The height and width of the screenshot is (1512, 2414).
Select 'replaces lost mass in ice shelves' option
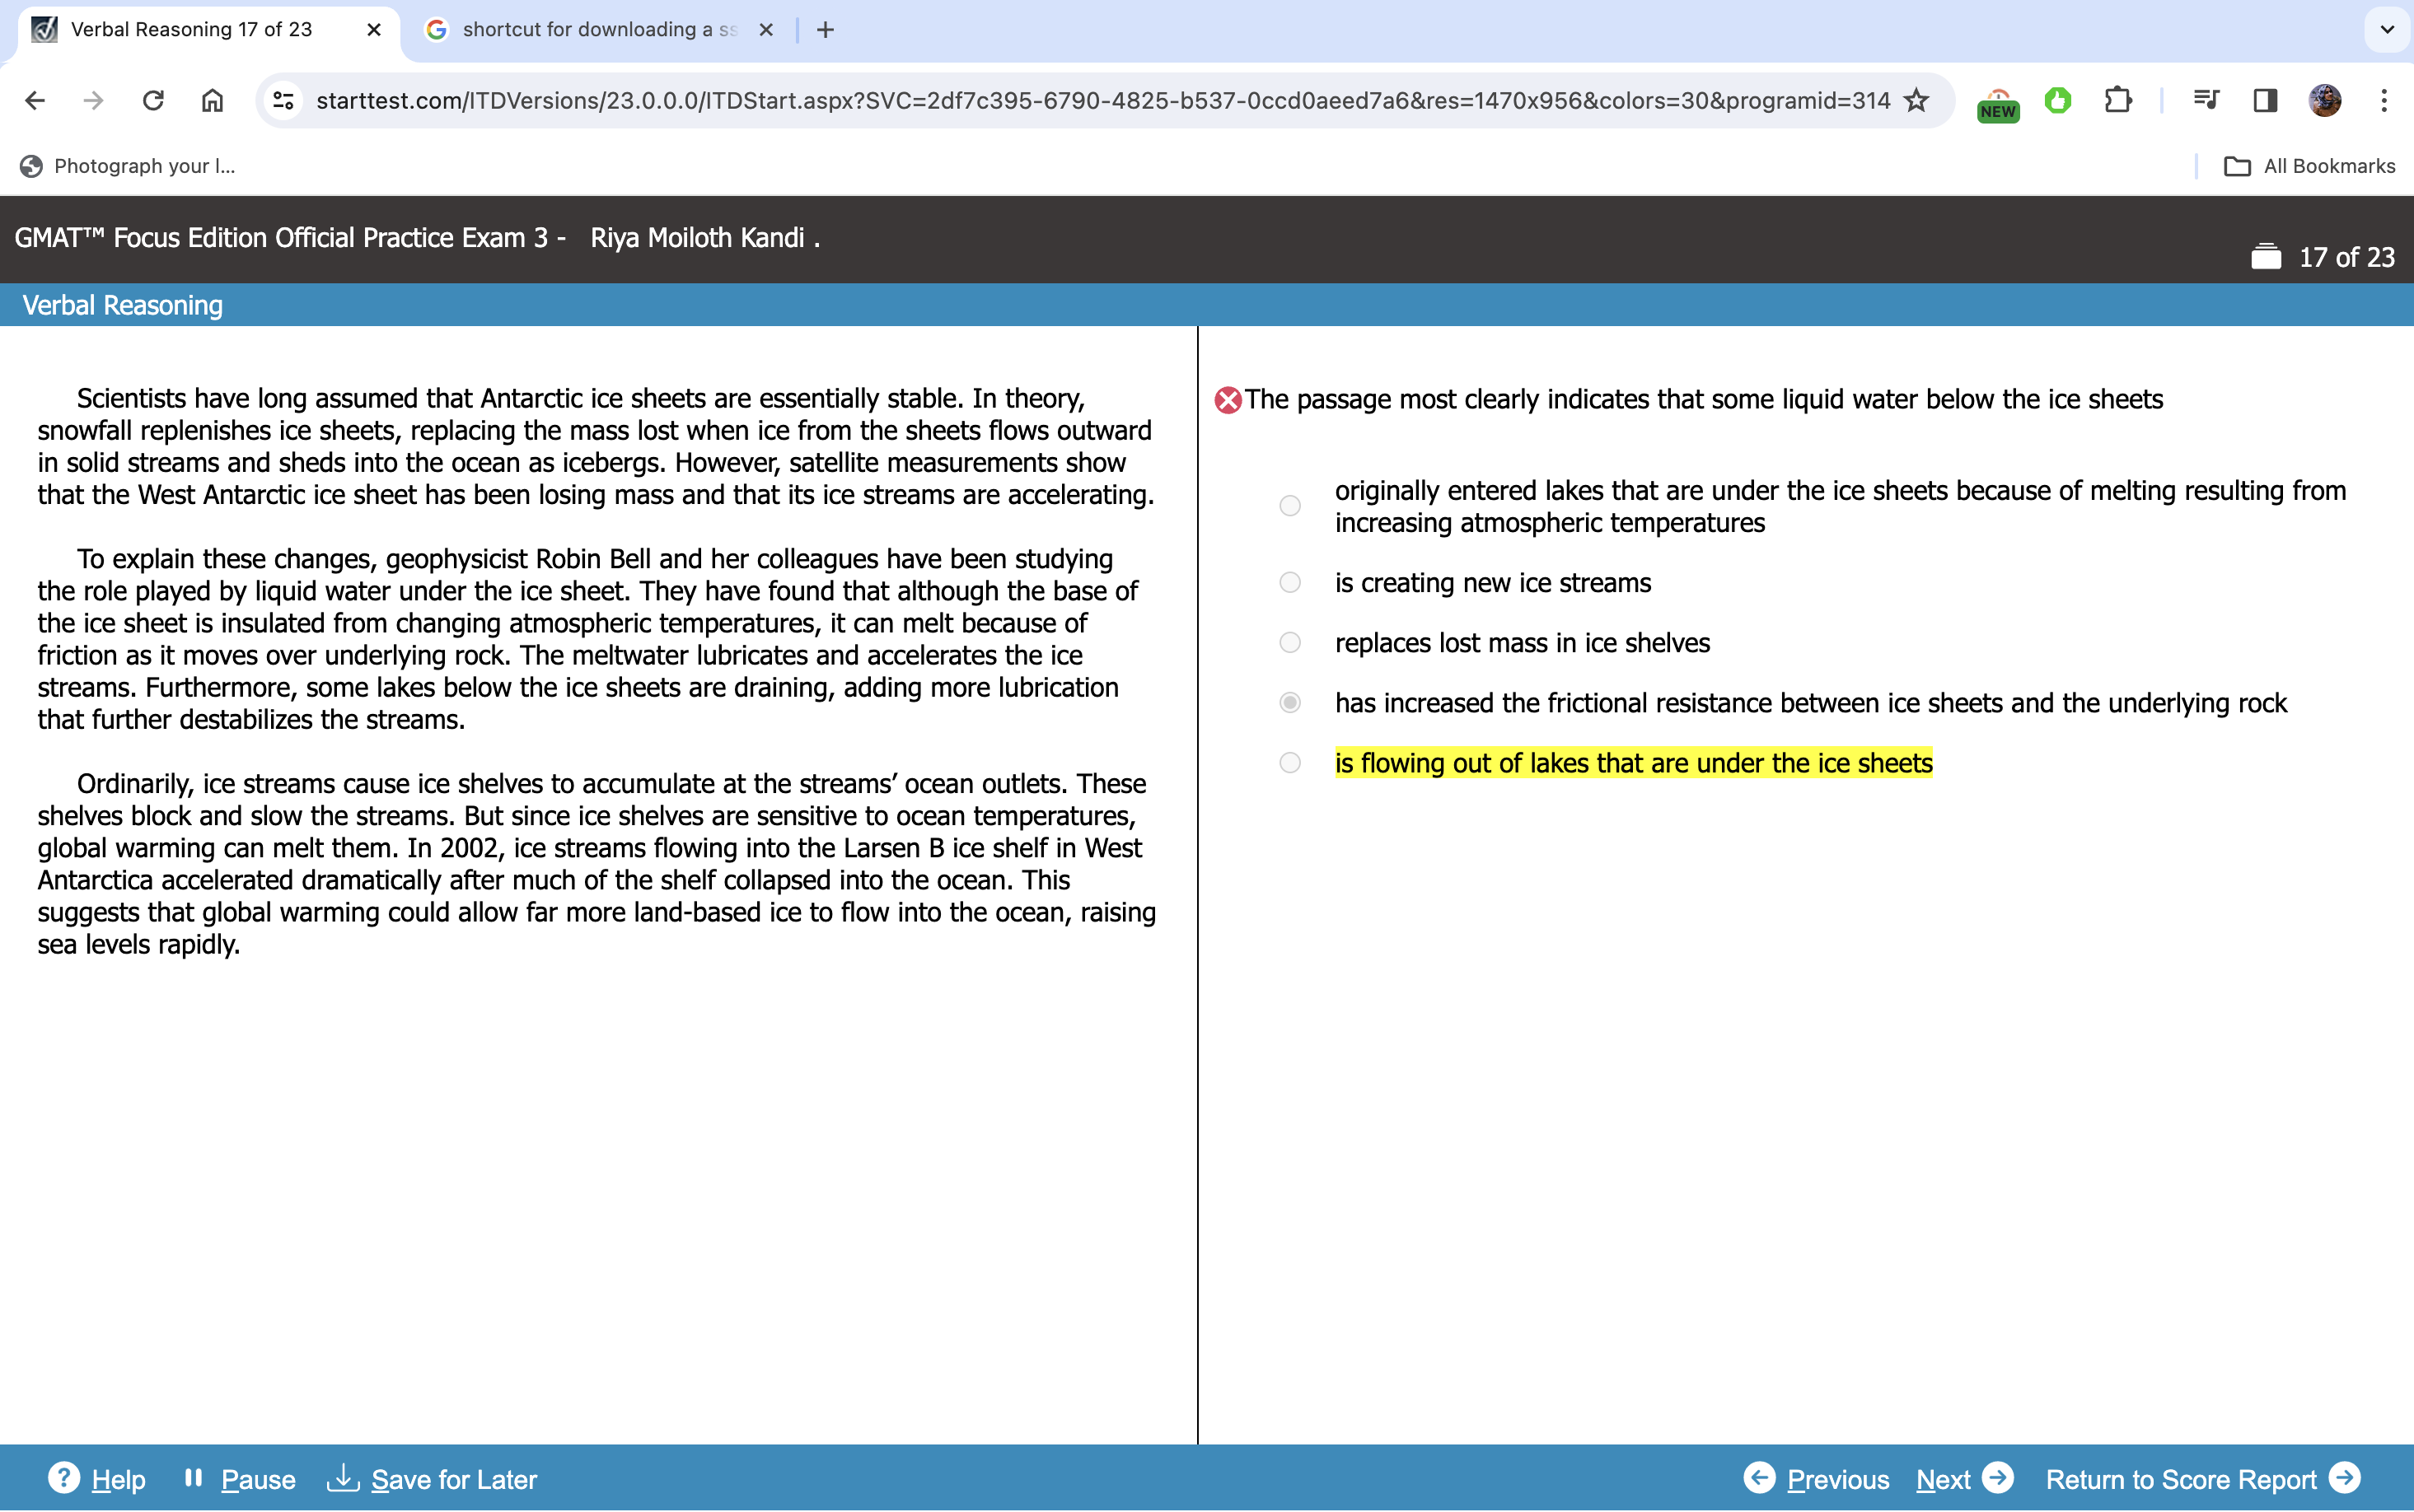pyautogui.click(x=1289, y=643)
